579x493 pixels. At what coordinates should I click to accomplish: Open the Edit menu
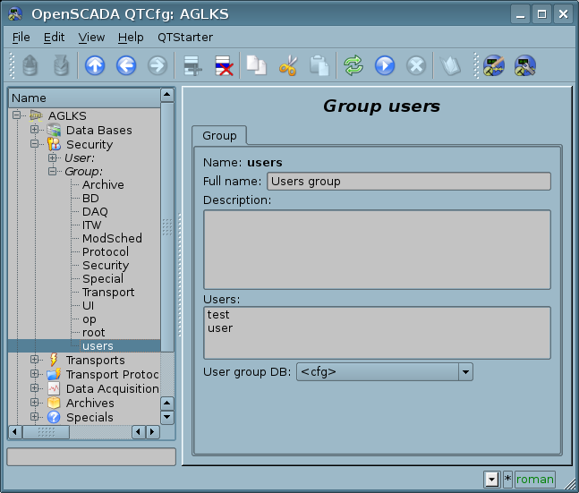click(x=54, y=38)
